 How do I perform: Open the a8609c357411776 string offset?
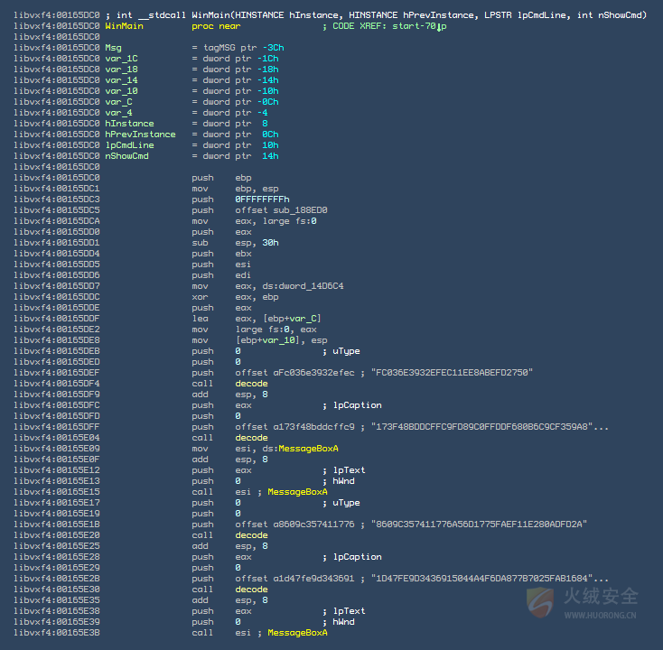(x=313, y=525)
